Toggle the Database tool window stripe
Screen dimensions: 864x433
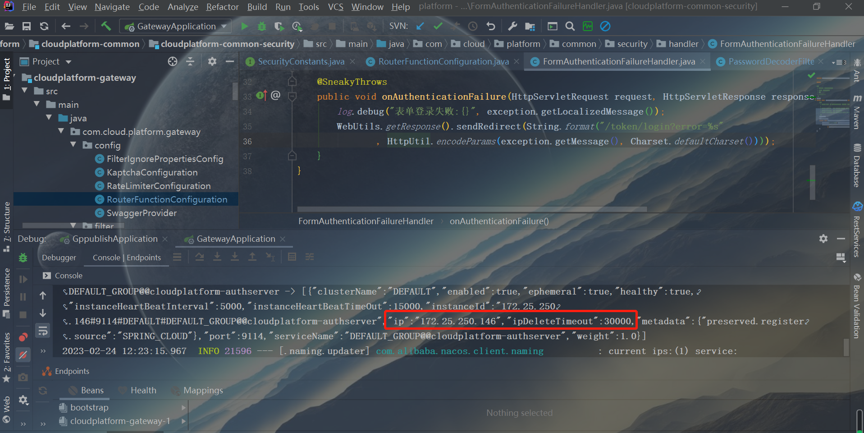857,165
